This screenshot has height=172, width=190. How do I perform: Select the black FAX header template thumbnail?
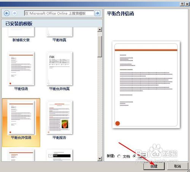click(59, 155)
